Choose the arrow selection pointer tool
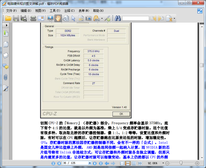The image size is (206, 168). [73, 18]
